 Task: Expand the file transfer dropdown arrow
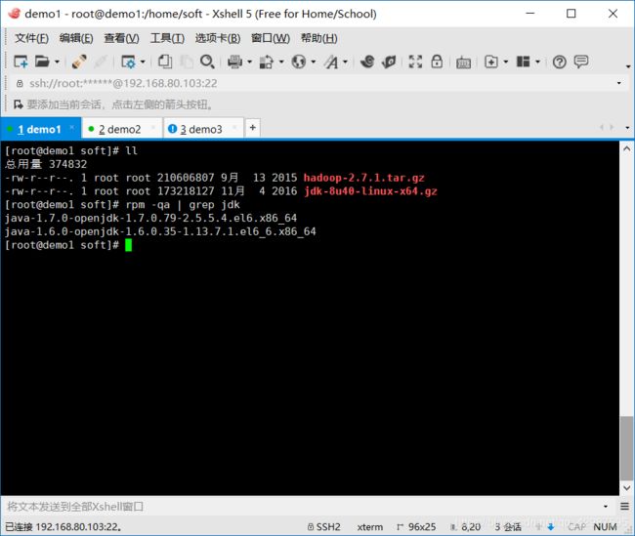[281, 62]
